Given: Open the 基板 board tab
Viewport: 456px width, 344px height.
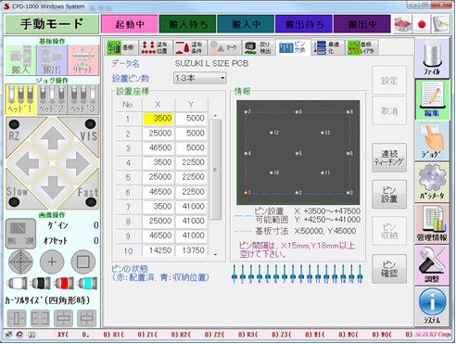Looking at the screenshot, I should point(120,47).
